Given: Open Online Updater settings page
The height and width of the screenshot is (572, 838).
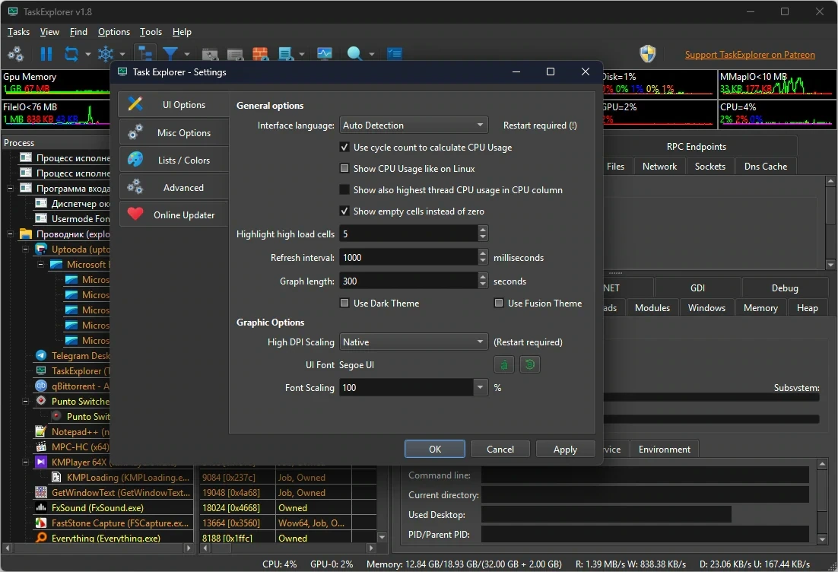Looking at the screenshot, I should (x=173, y=215).
